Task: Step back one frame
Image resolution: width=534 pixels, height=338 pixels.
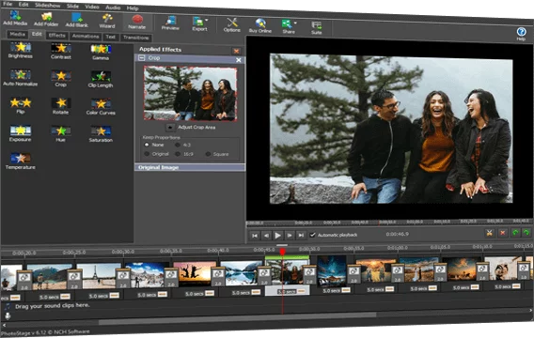Action: click(266, 235)
